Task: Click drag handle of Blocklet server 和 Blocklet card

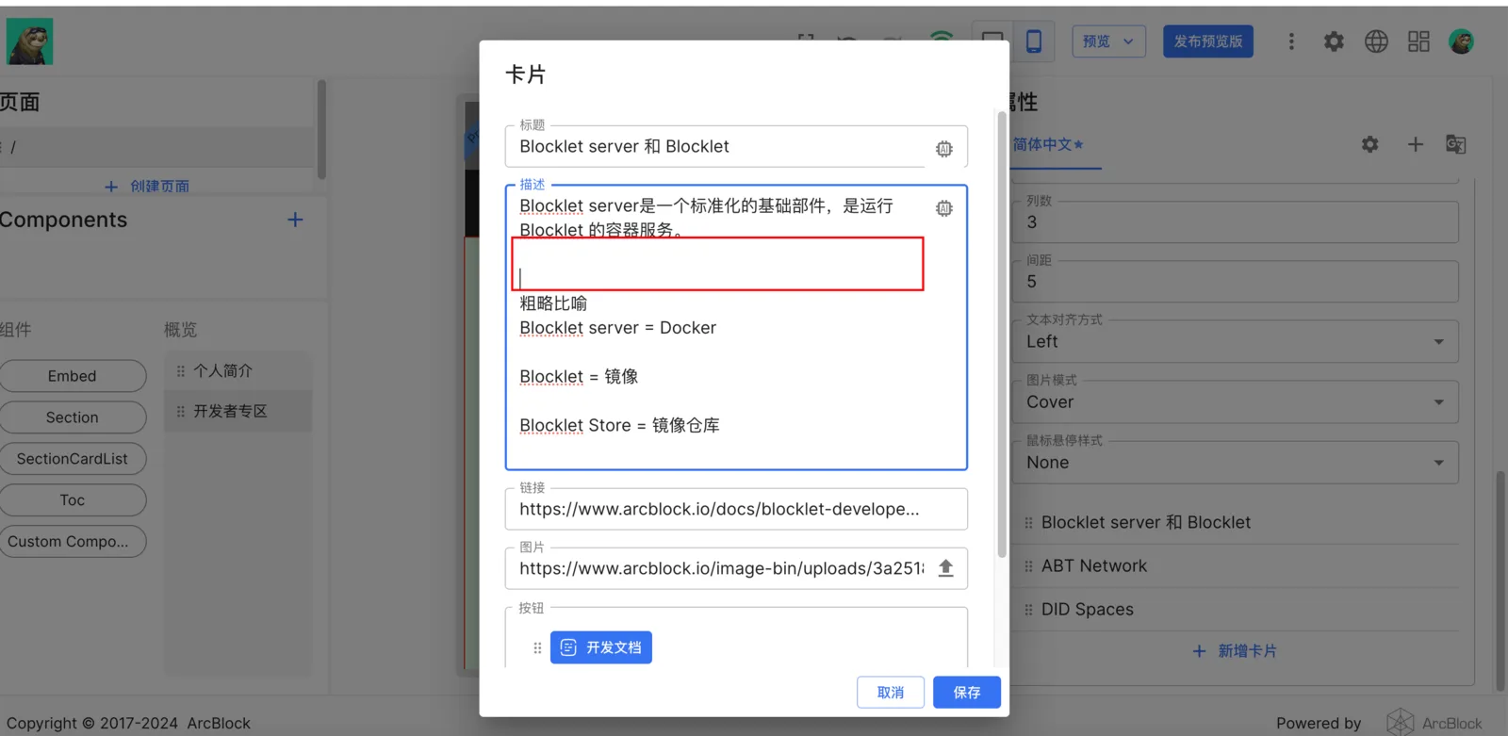Action: (x=1028, y=523)
